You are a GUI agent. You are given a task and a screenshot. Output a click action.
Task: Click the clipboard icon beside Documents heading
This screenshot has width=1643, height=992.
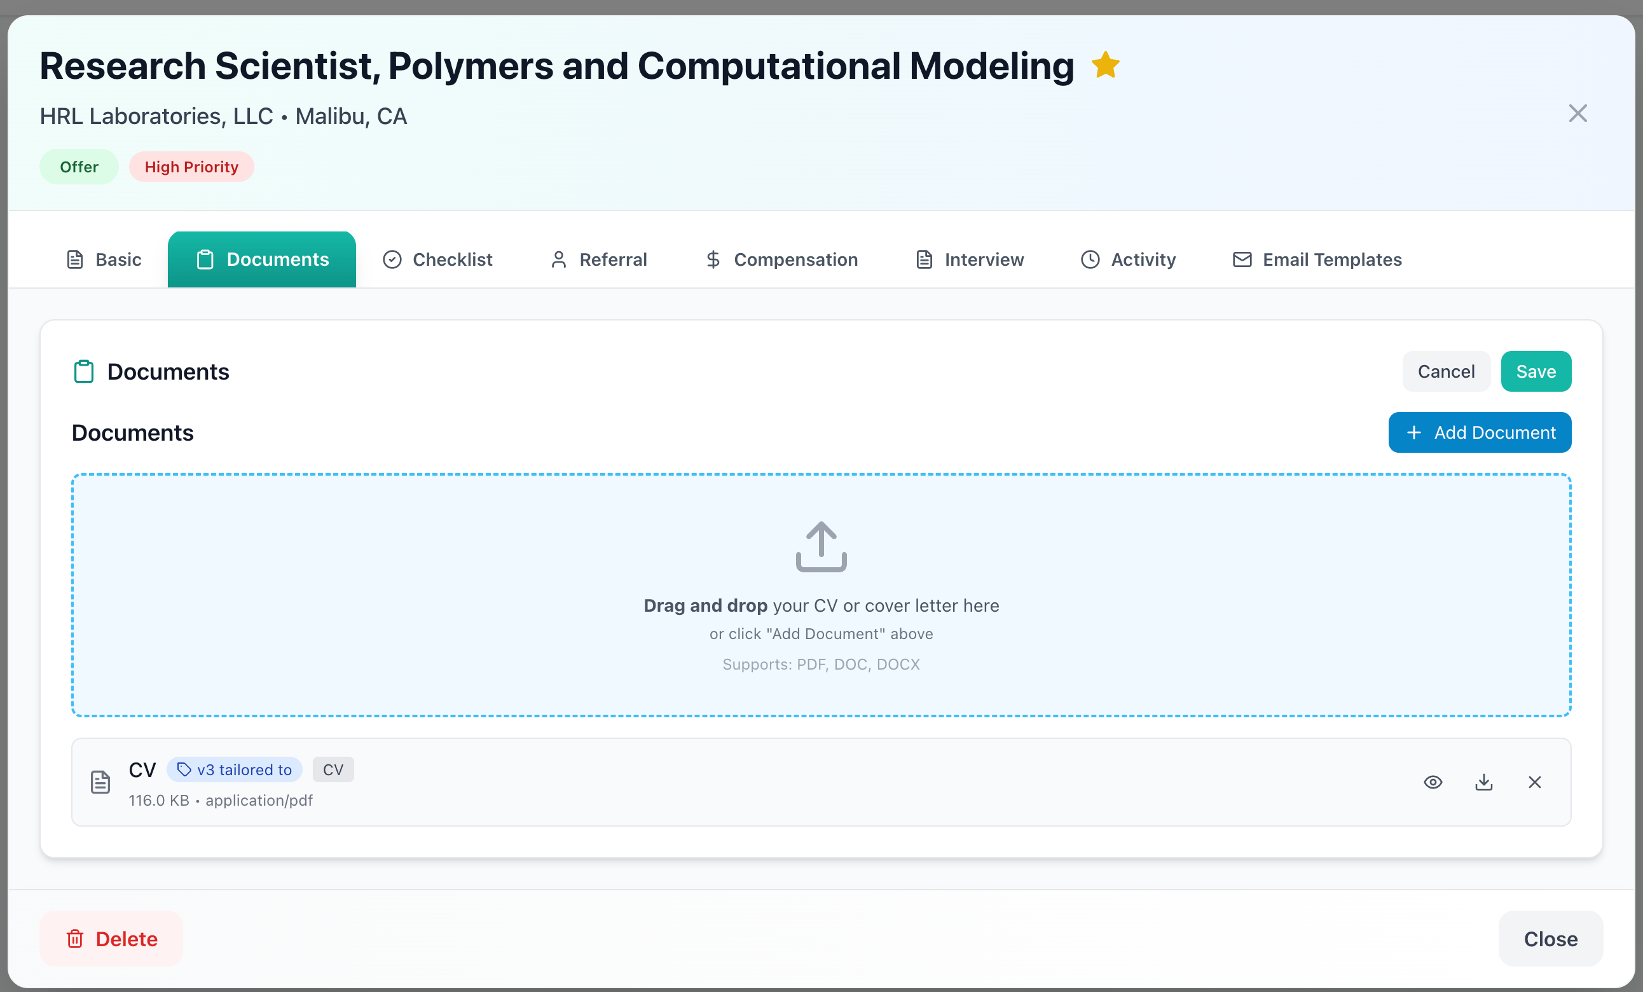coord(83,371)
